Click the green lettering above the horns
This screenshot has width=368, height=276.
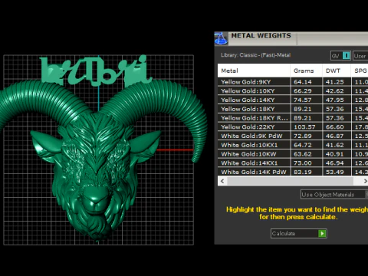click(x=96, y=71)
